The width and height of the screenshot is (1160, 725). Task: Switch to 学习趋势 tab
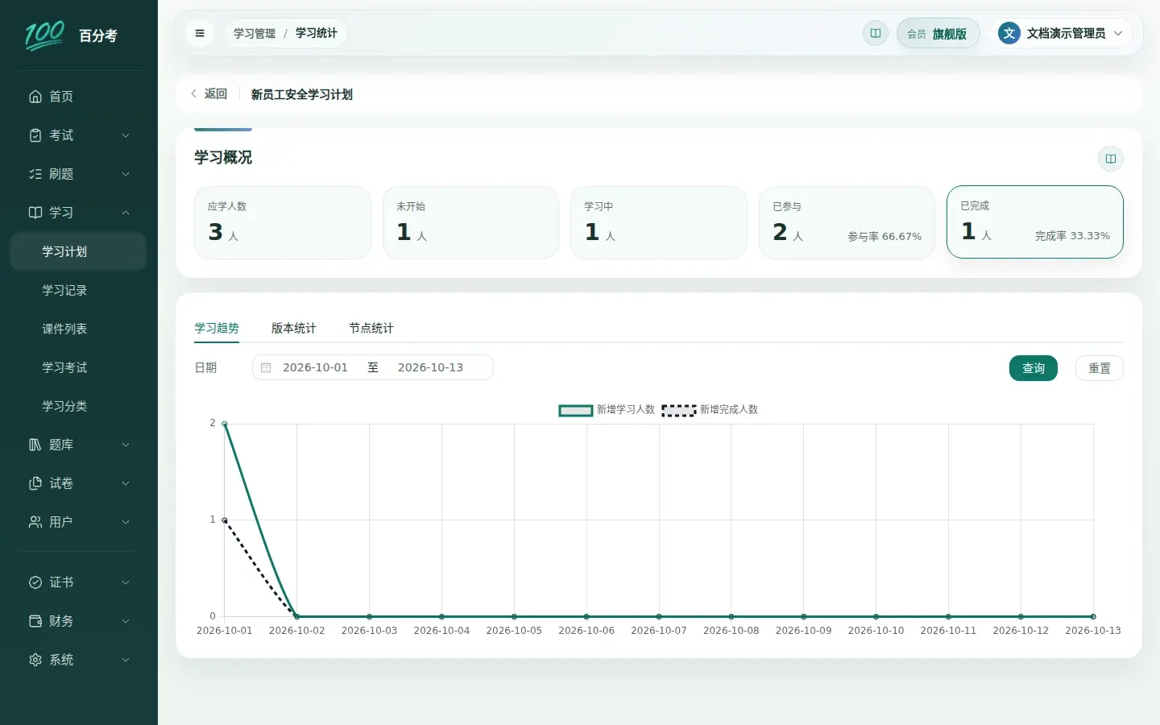pyautogui.click(x=217, y=328)
